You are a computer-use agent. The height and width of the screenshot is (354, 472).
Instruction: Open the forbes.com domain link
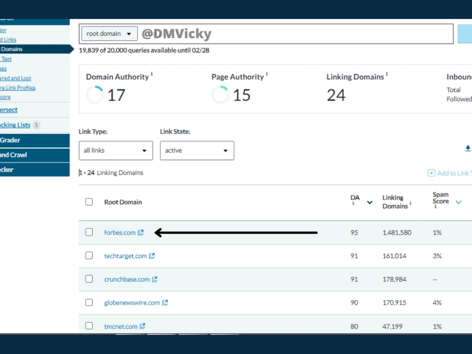point(120,232)
